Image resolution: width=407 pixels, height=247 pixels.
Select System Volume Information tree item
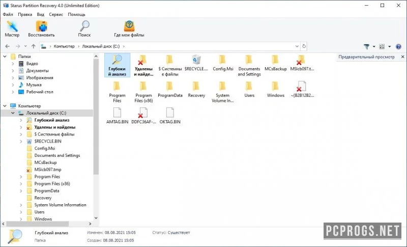[60, 205]
